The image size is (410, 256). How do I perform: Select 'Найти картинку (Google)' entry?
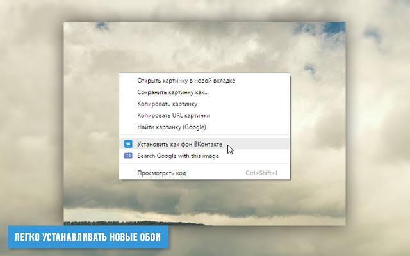(x=204, y=127)
